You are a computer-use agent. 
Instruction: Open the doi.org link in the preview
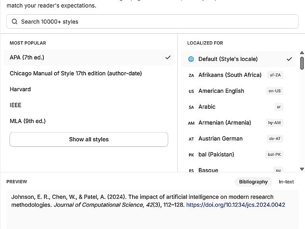pyautogui.click(x=236, y=205)
